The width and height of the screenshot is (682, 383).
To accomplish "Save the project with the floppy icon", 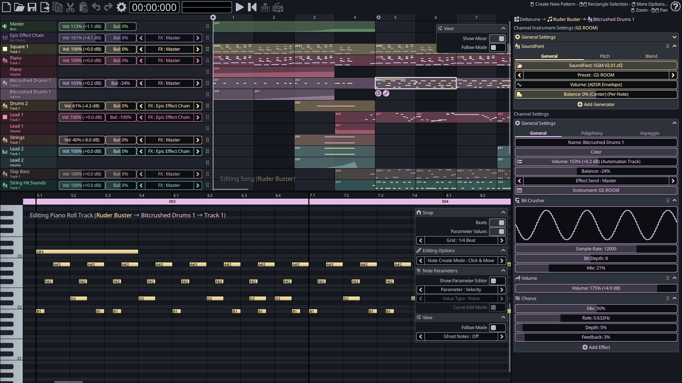I will click(32, 7).
